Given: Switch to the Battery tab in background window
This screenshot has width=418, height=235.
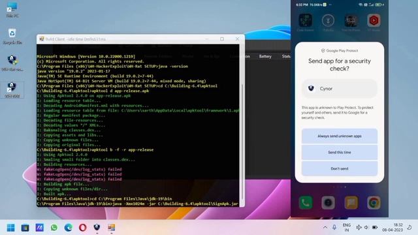Looking at the screenshot, I should [265, 57].
